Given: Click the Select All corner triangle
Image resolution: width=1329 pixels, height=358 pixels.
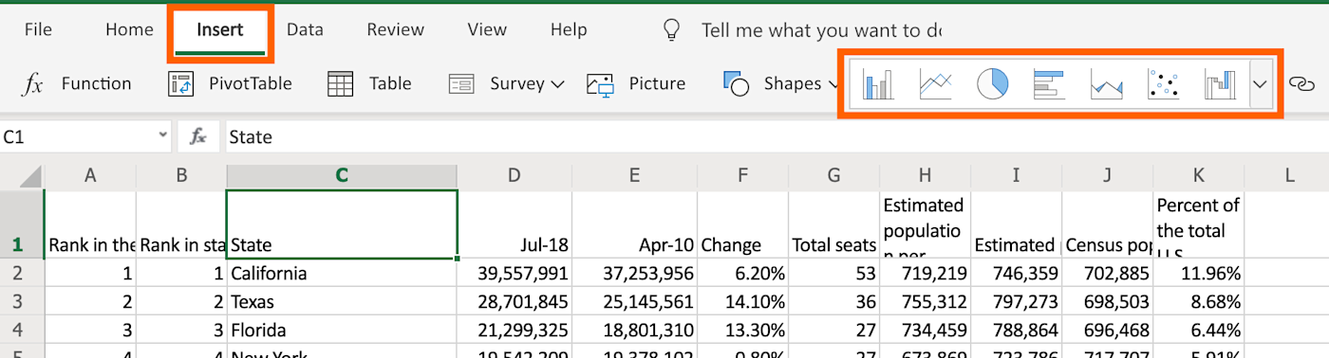Looking at the screenshot, I should click(29, 176).
